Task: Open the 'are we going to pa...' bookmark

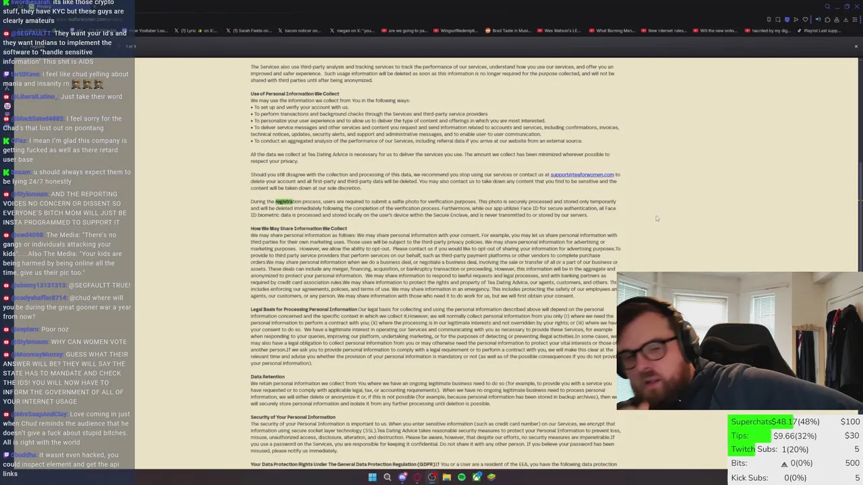Action: 405,30
